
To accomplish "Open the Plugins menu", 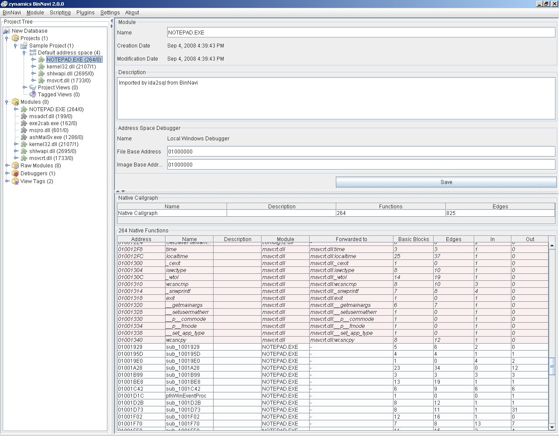I will [86, 13].
